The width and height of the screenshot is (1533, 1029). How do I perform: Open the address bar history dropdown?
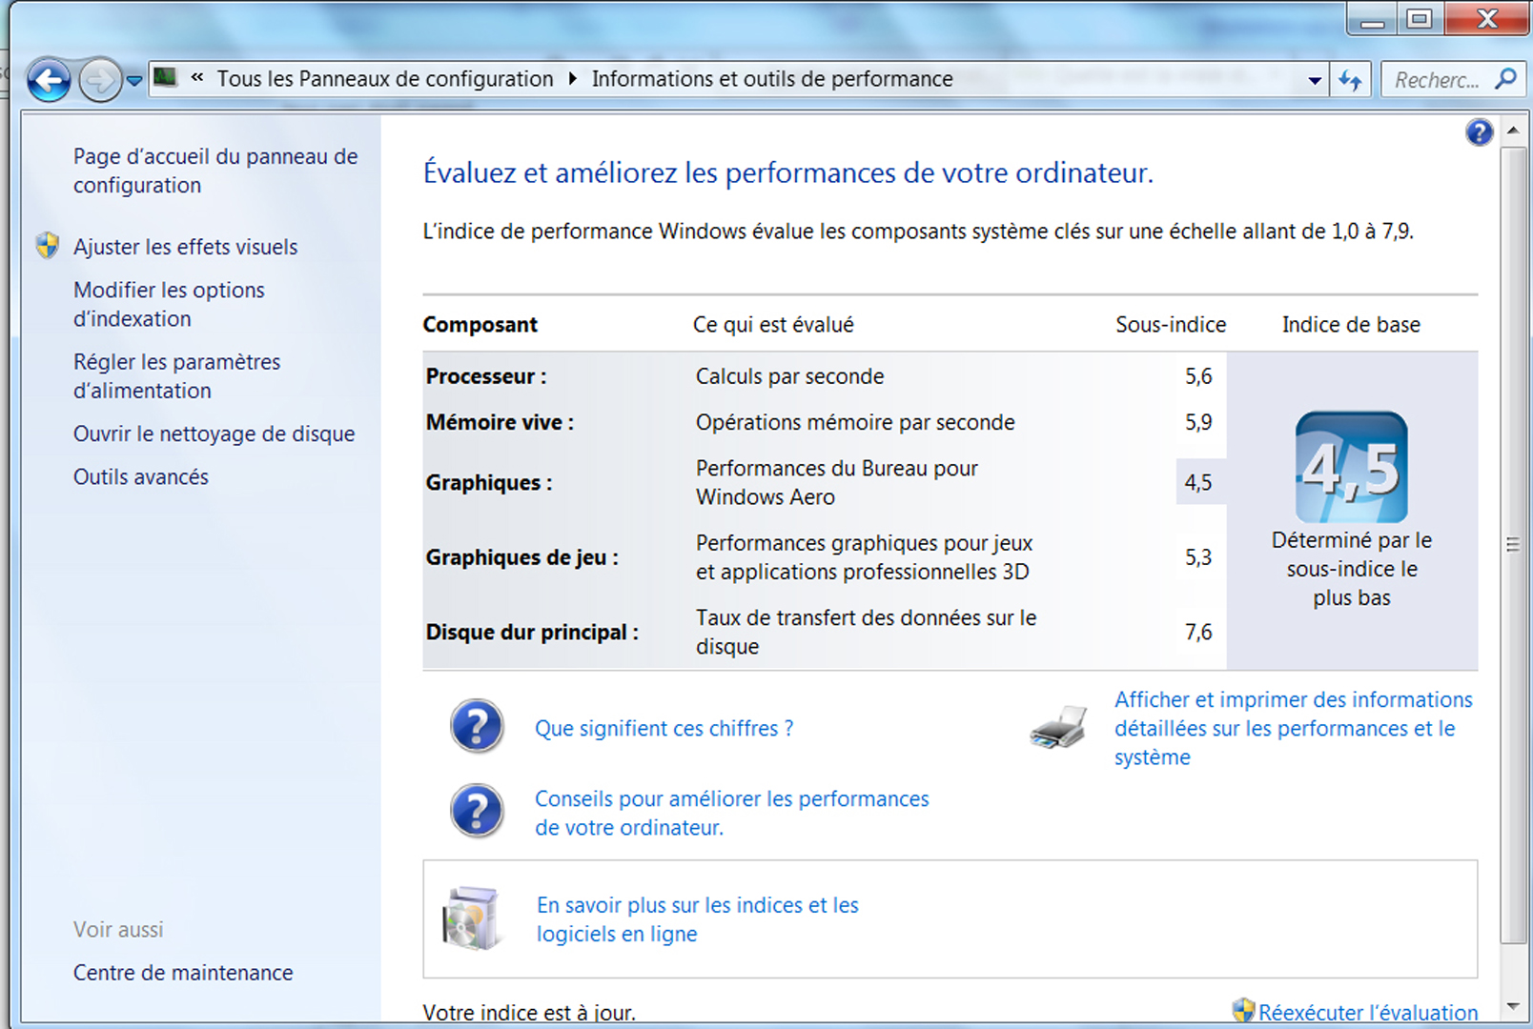[1314, 81]
